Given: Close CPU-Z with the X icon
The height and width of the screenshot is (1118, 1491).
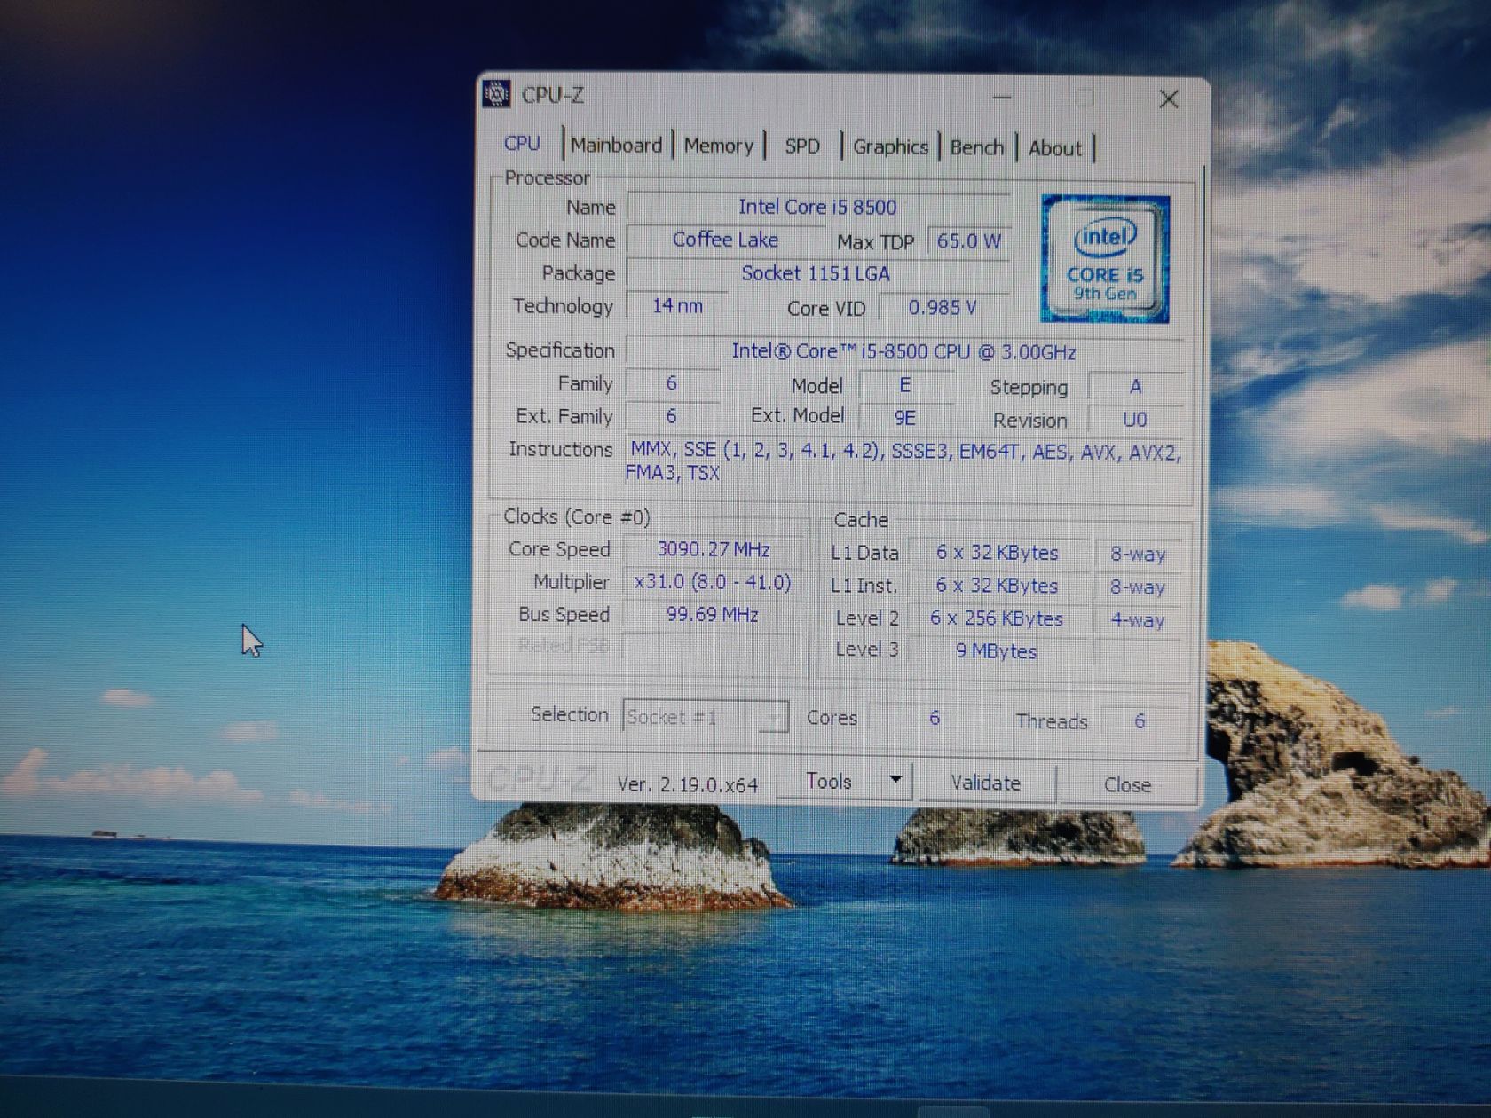Looking at the screenshot, I should (x=1169, y=99).
